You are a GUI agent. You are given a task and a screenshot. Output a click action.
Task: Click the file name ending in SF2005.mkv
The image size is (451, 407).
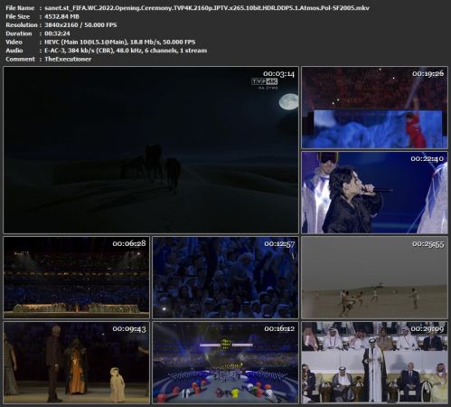point(207,8)
